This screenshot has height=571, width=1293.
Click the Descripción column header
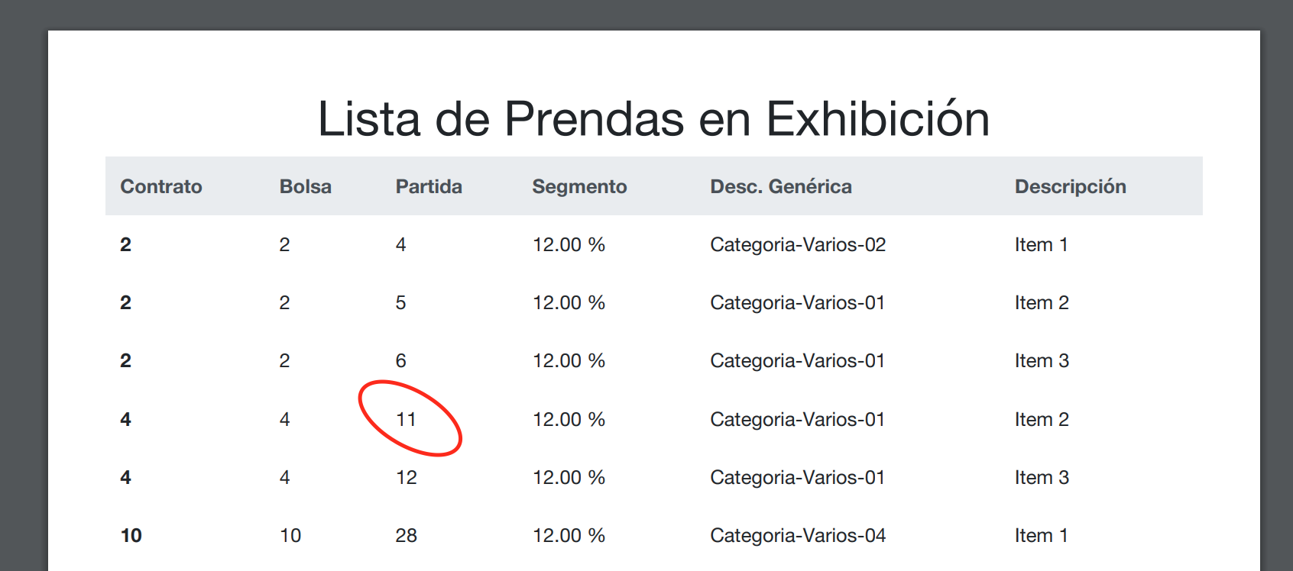[1070, 187]
